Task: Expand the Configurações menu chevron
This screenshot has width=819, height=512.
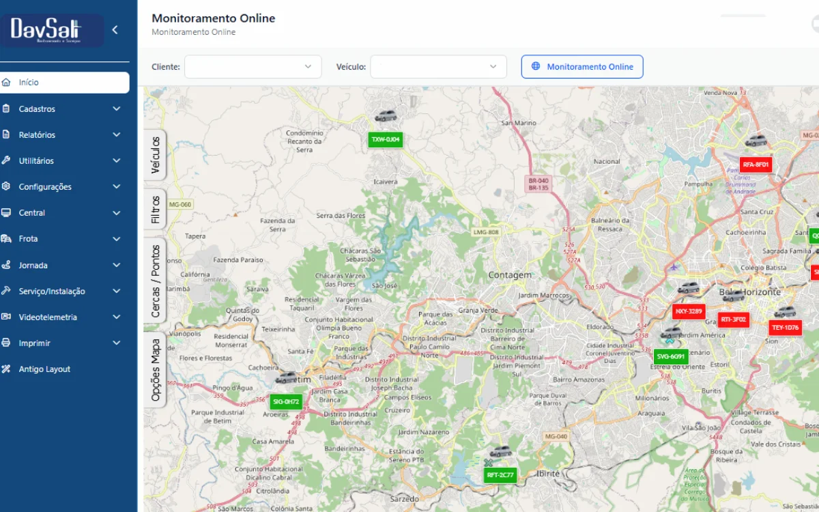Action: point(117,186)
